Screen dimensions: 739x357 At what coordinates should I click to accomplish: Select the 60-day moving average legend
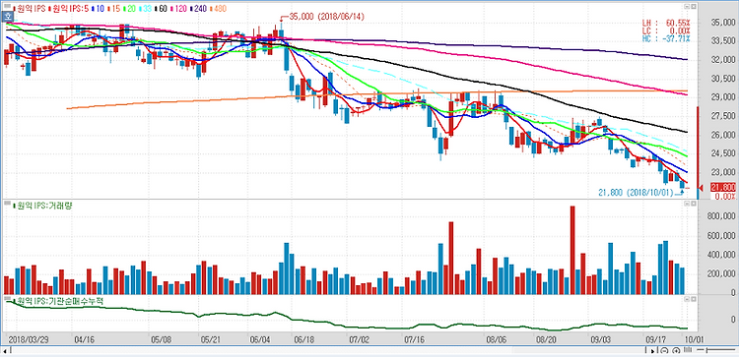(x=161, y=9)
